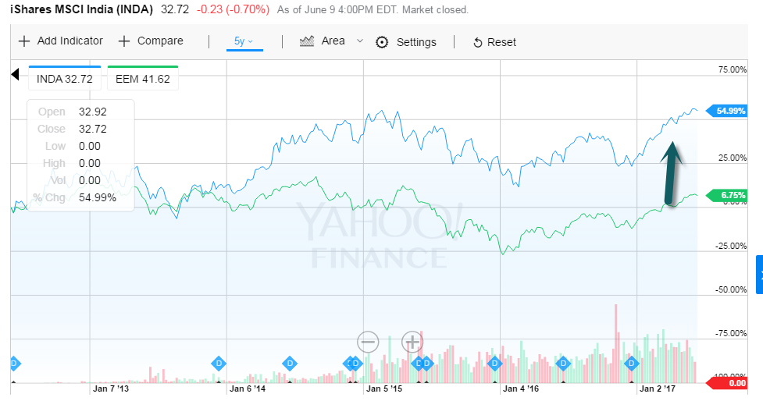Select the INDA 32.72 legend tag
763x408 pixels.
pos(65,78)
